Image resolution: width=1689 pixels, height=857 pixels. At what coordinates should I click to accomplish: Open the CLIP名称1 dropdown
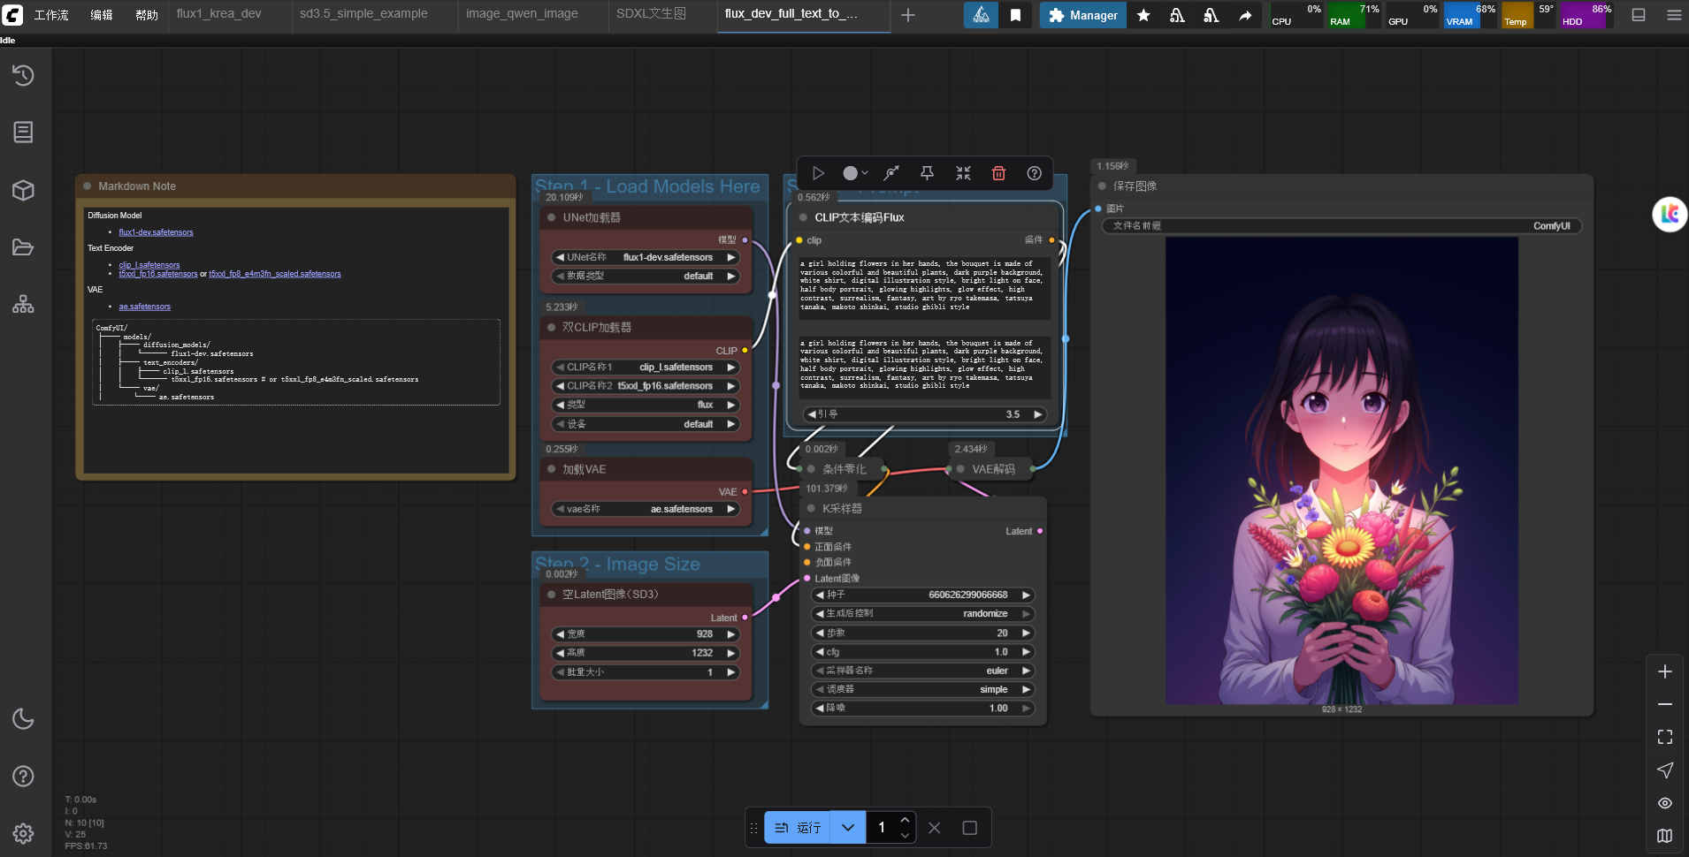click(x=646, y=367)
